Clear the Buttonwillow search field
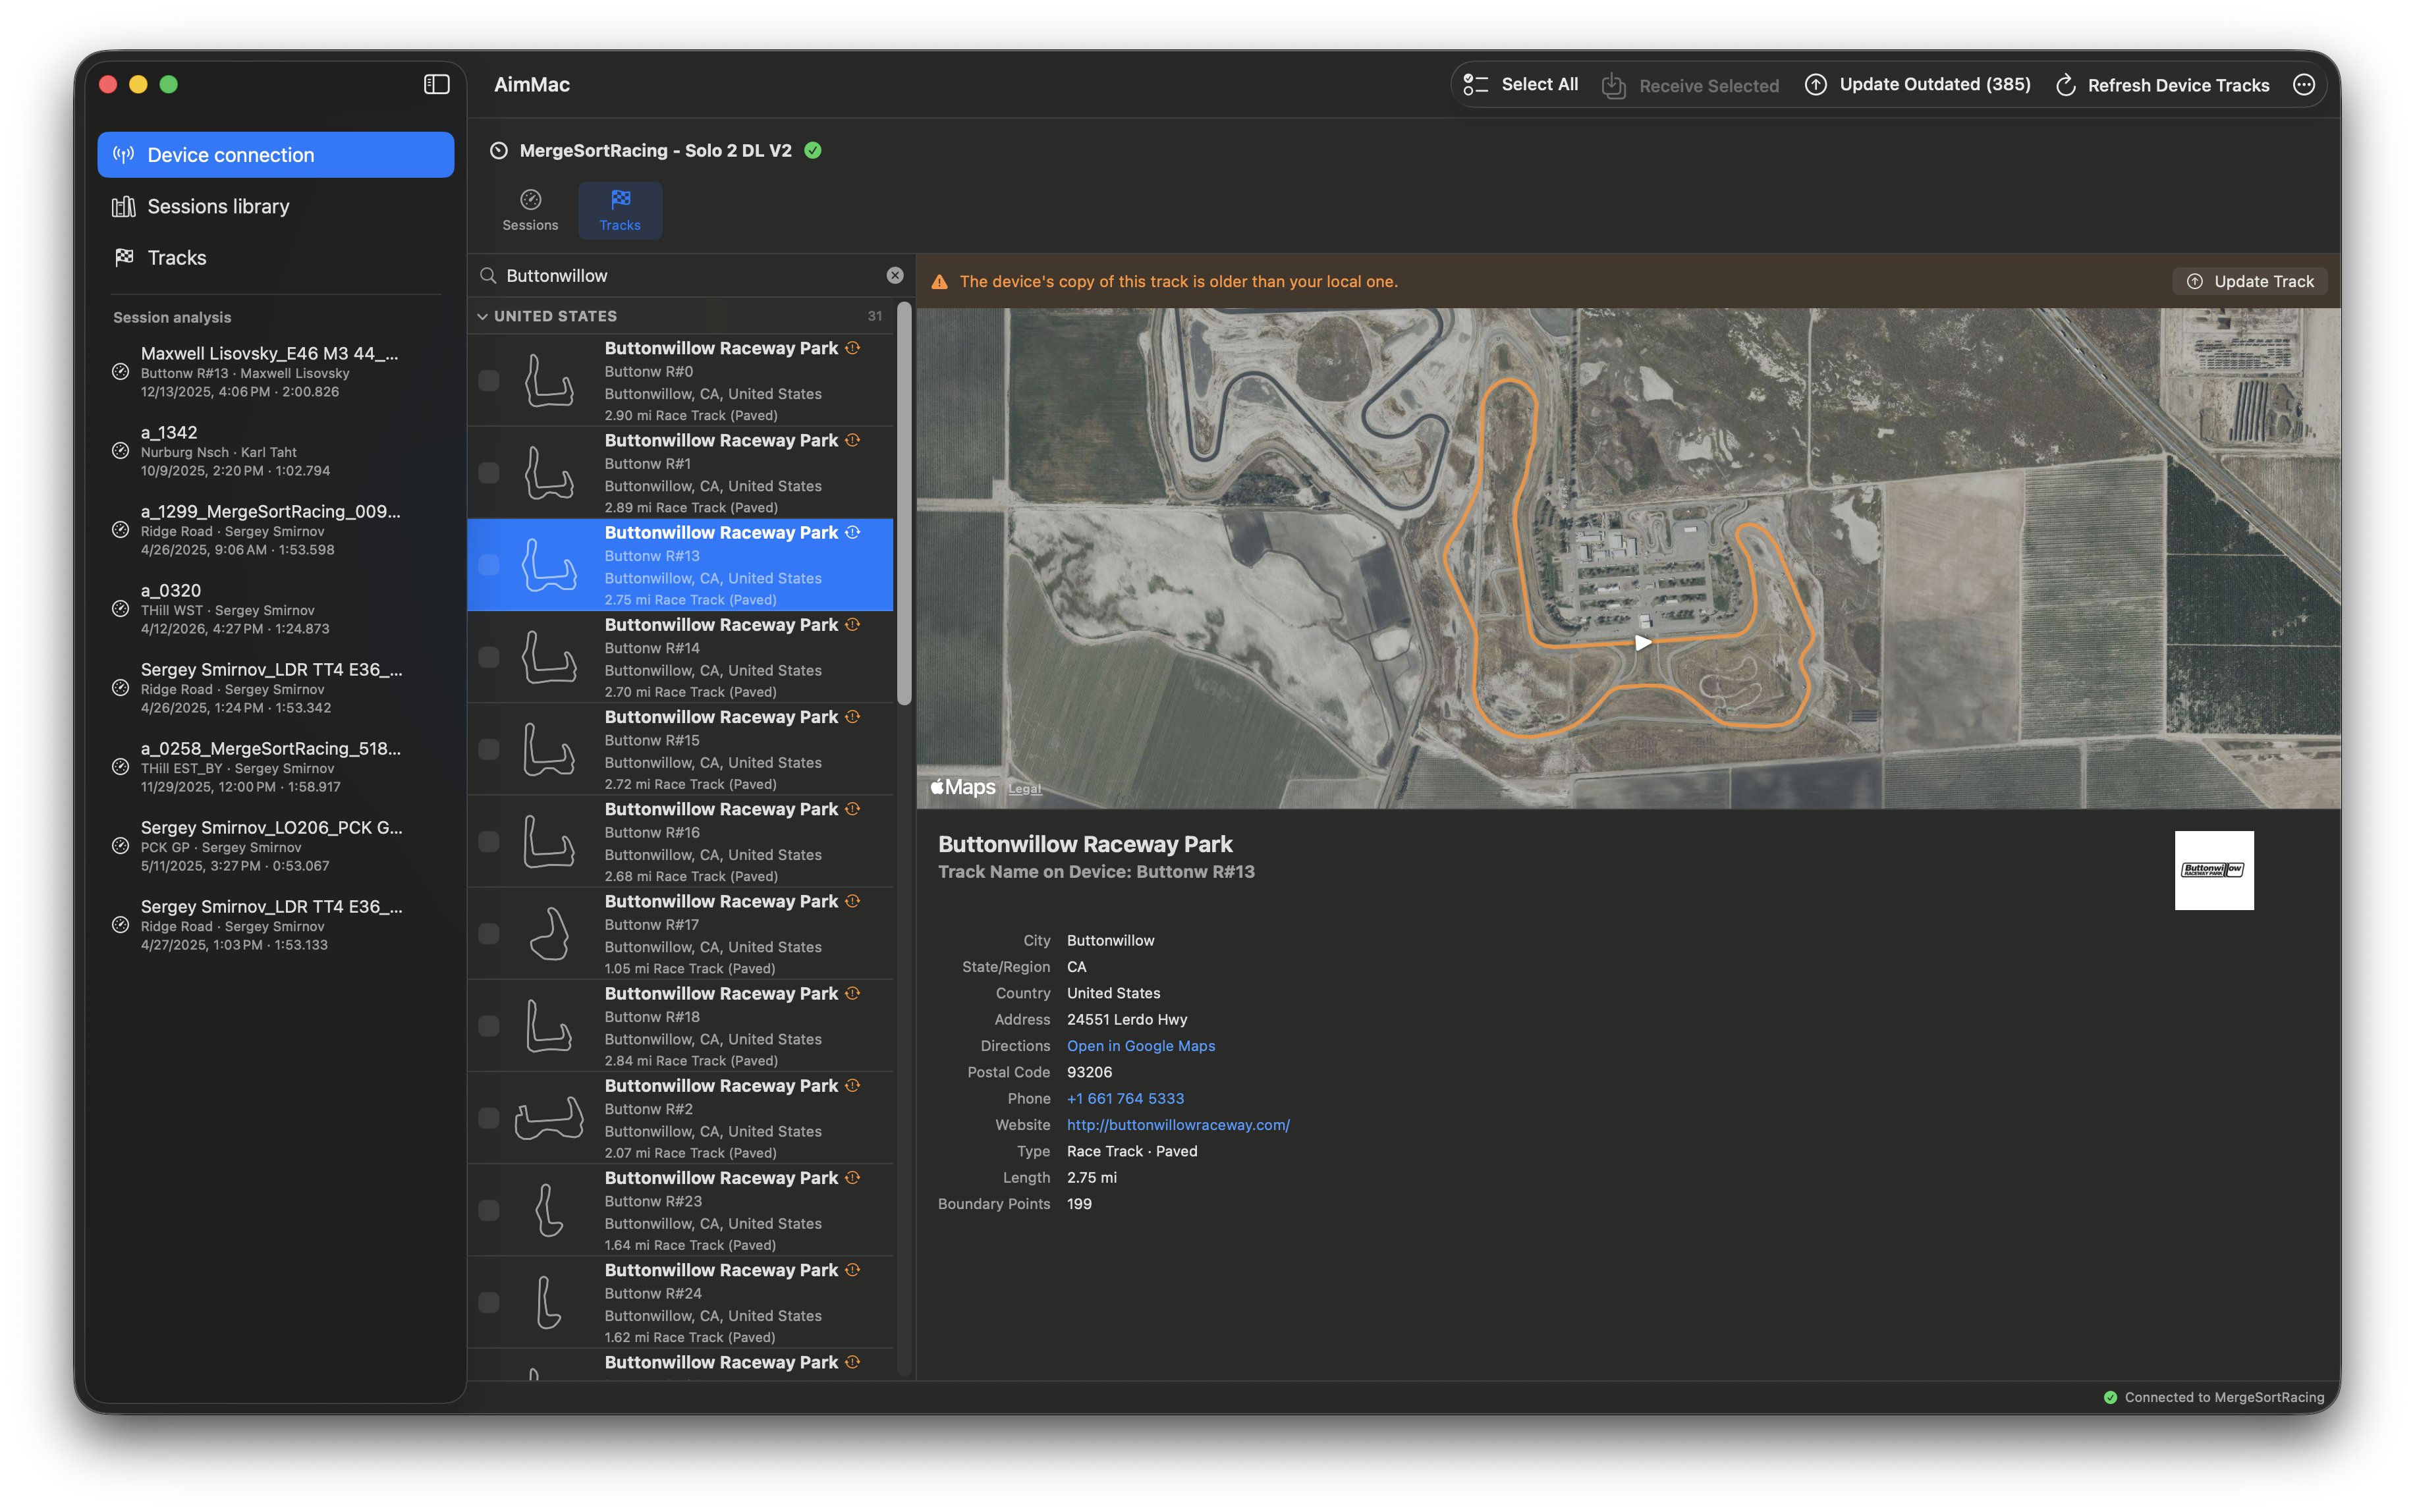 895,275
